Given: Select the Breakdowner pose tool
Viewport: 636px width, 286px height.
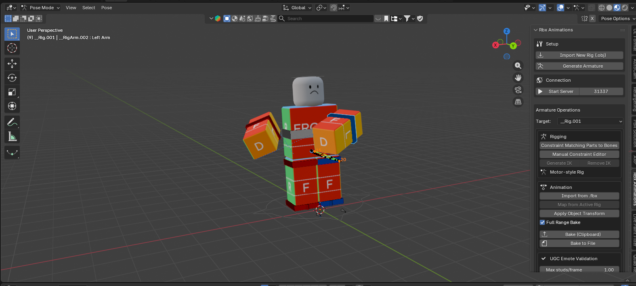Looking at the screenshot, I should (x=12, y=153).
